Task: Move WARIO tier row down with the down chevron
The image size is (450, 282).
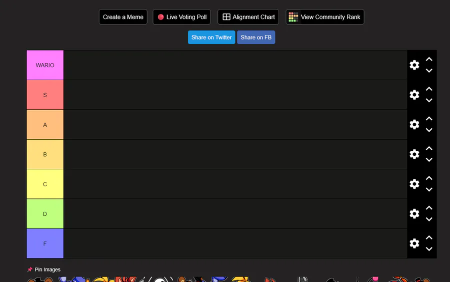Action: 429,71
